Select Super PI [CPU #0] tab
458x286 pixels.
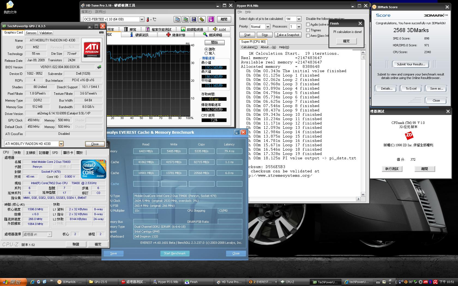(x=253, y=42)
